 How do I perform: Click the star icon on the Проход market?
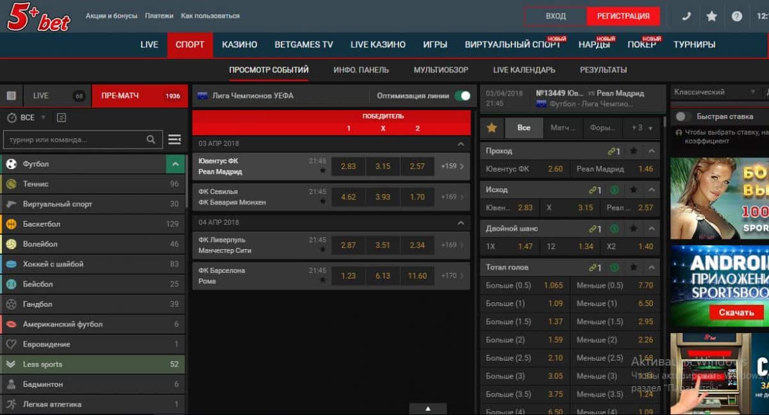pyautogui.click(x=633, y=151)
